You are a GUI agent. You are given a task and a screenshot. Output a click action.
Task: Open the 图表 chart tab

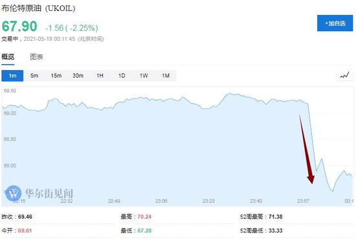[36, 57]
